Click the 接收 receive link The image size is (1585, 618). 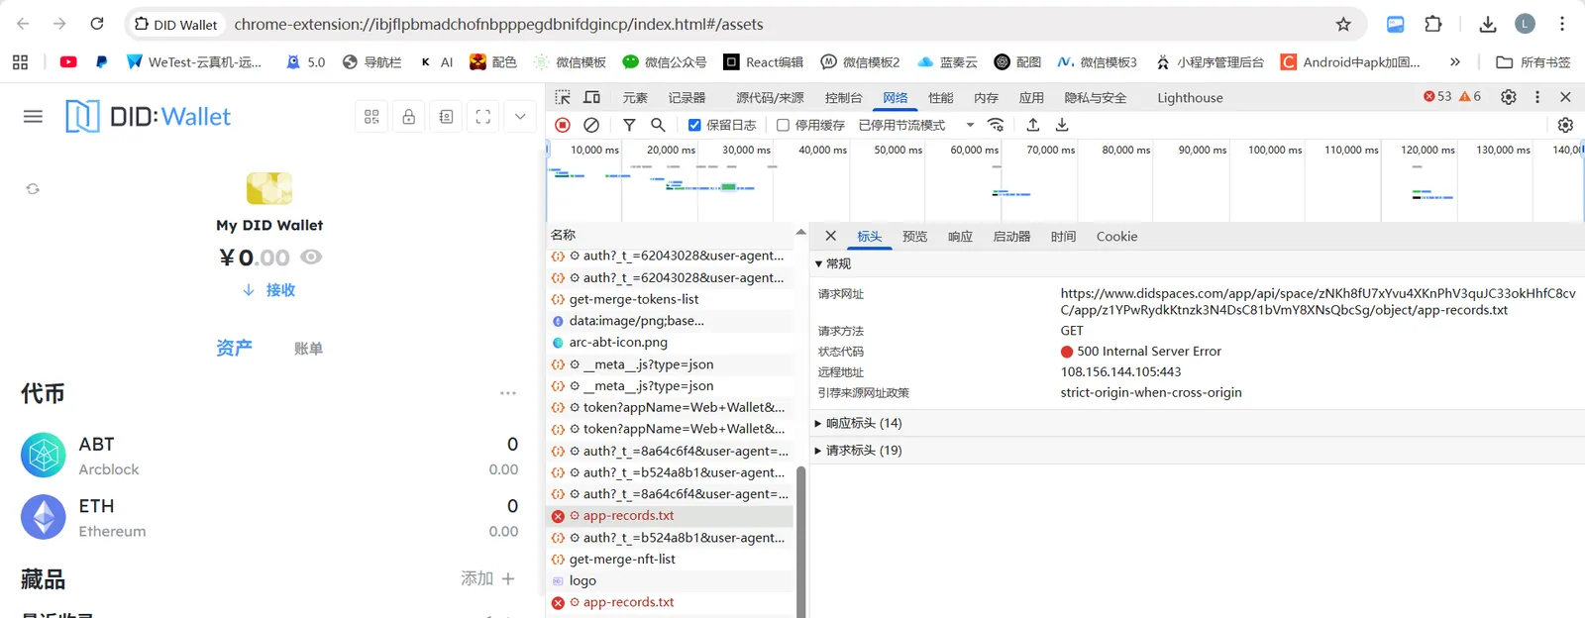click(x=269, y=290)
